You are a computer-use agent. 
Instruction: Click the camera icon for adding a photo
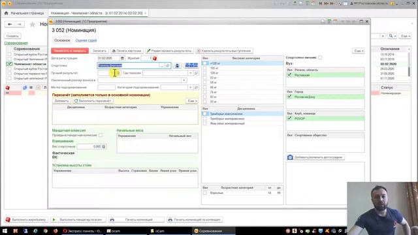(x=290, y=157)
